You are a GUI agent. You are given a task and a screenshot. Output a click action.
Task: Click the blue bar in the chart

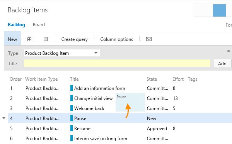(x=219, y=10)
